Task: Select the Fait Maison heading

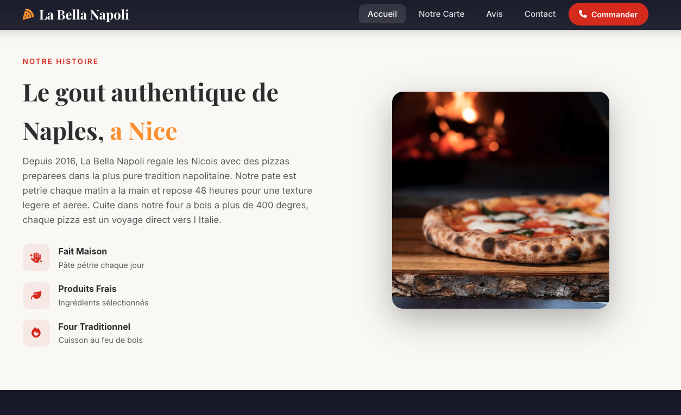Action: pyautogui.click(x=83, y=251)
